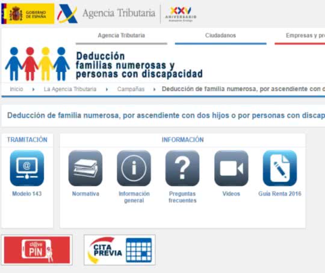Click the Guía Renta 2016 text label
Image resolution: width=325 pixels, height=273 pixels.
tap(280, 194)
